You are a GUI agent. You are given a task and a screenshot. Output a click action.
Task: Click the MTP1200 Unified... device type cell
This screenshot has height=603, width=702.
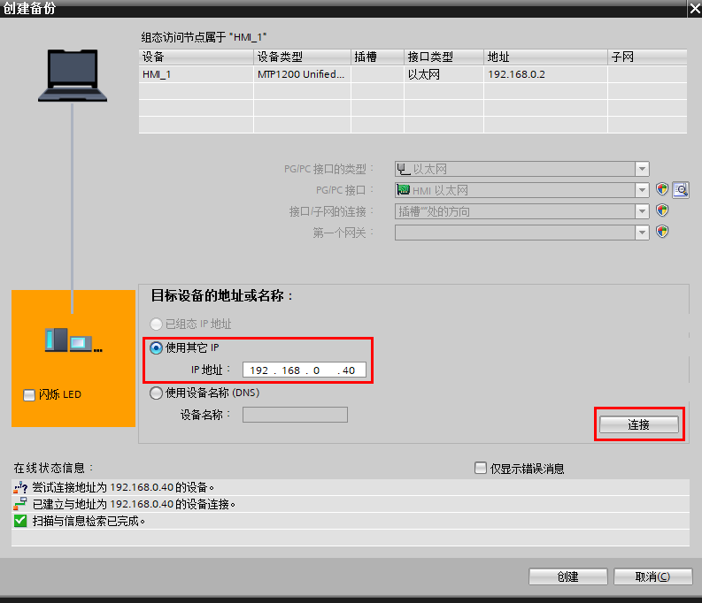point(302,74)
